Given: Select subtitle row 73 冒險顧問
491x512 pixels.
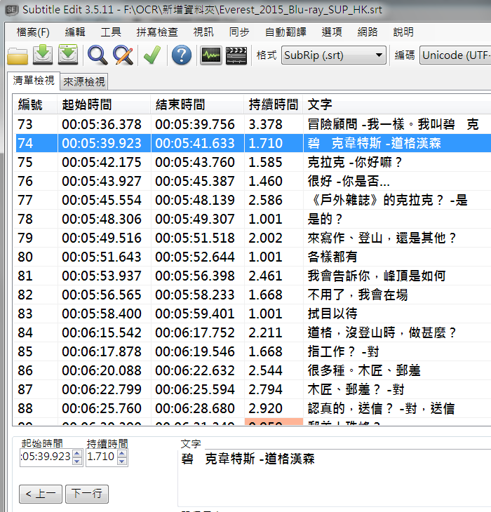Looking at the screenshot, I should click(252, 124).
